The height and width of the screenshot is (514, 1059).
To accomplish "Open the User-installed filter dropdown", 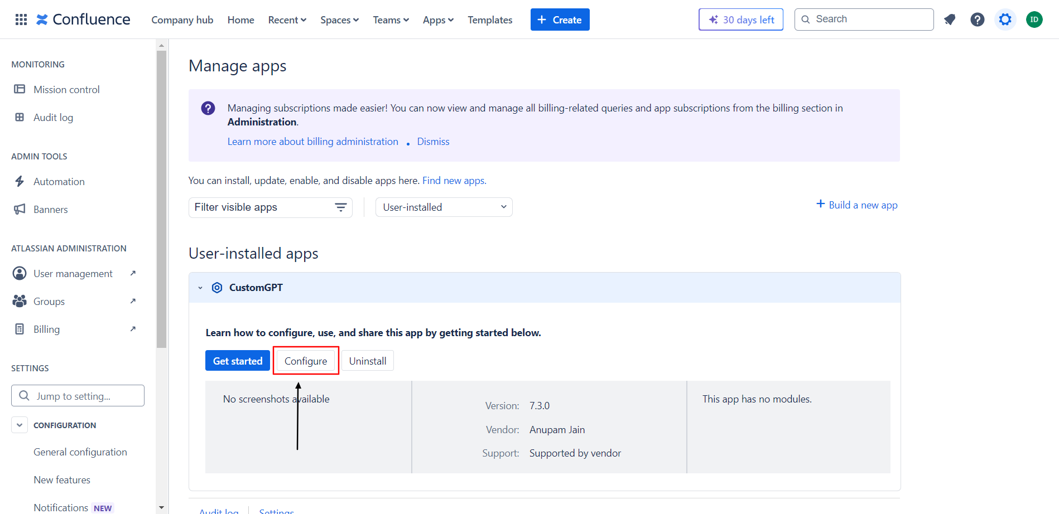I will click(444, 207).
